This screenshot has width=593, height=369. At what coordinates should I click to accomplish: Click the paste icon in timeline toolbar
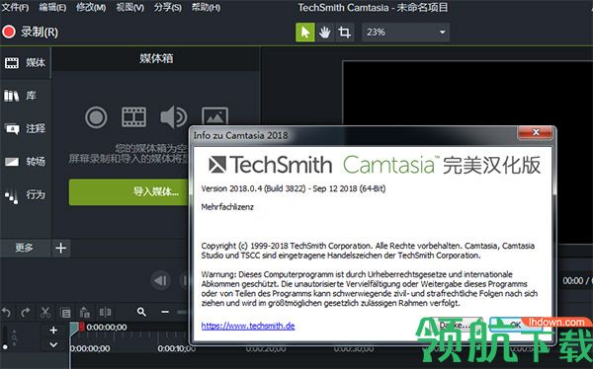[x=85, y=313]
